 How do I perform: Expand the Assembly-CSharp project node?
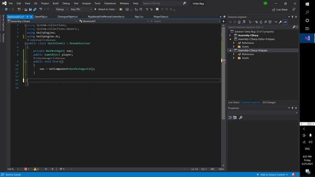(230, 35)
